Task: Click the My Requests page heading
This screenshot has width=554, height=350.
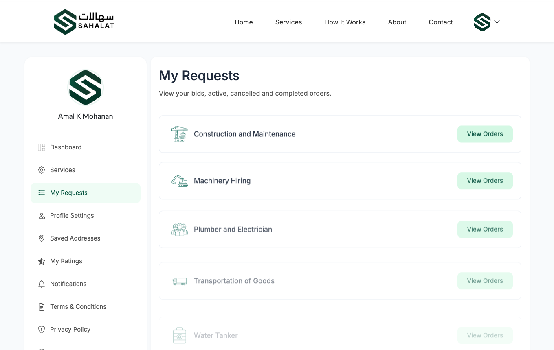Action: 199,76
